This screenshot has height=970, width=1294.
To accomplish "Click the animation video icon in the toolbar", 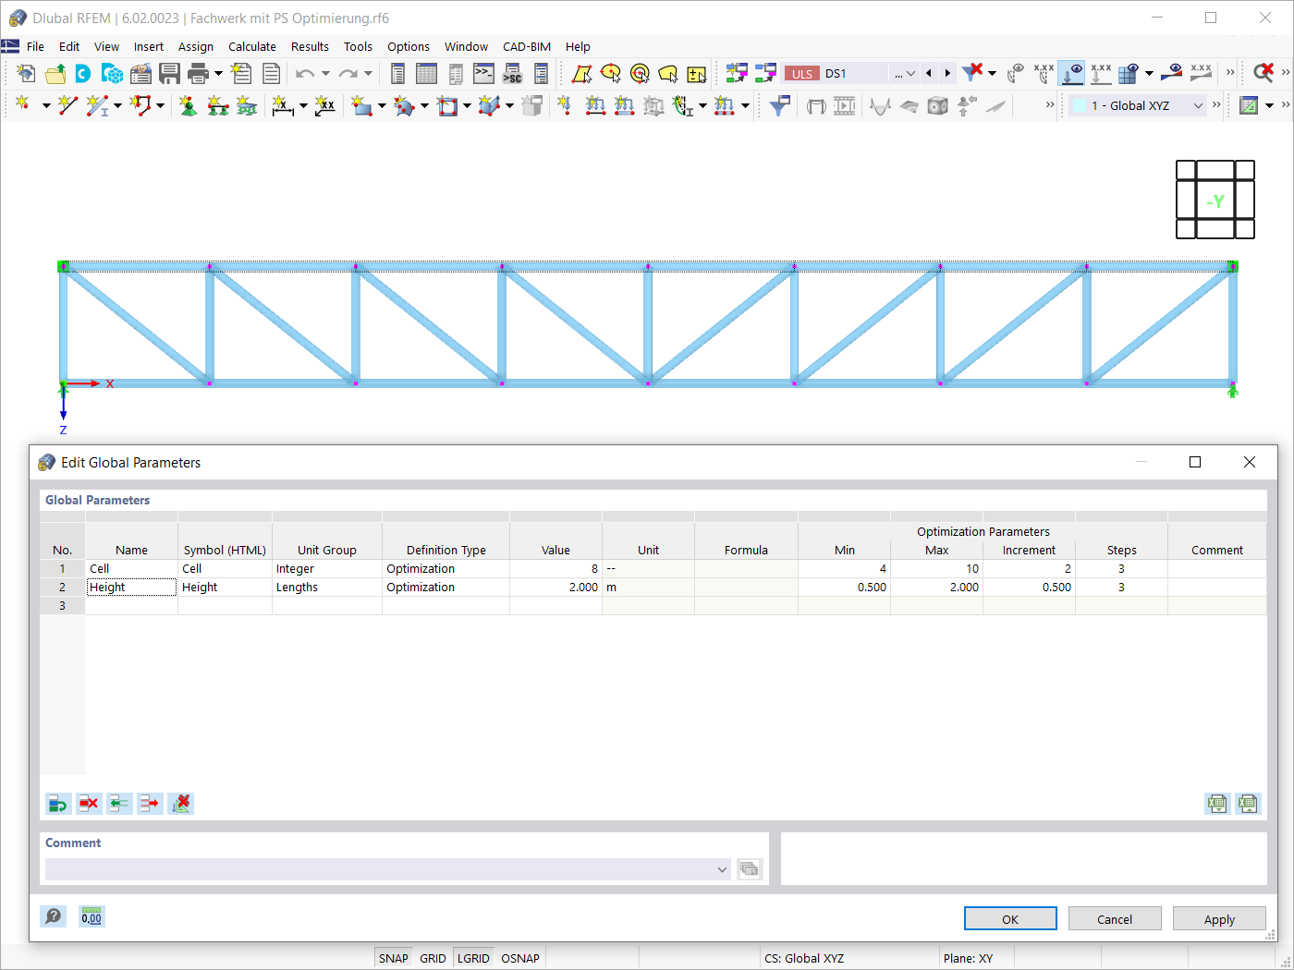I will pyautogui.click(x=842, y=105).
